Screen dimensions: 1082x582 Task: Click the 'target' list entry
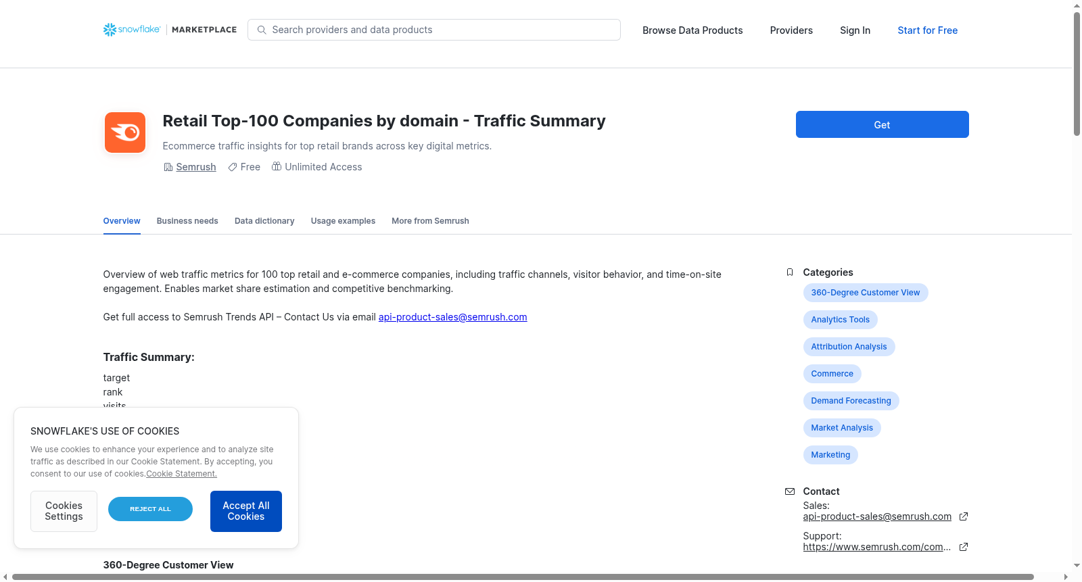pos(116,378)
